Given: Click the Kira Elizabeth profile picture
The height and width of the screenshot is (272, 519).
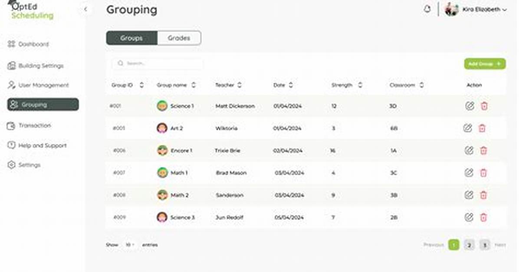Looking at the screenshot, I should [x=451, y=9].
